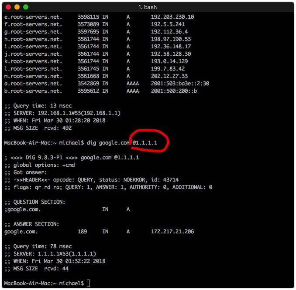
Task: Click 'id: 43714' in the header line
Action: [x=165, y=180]
